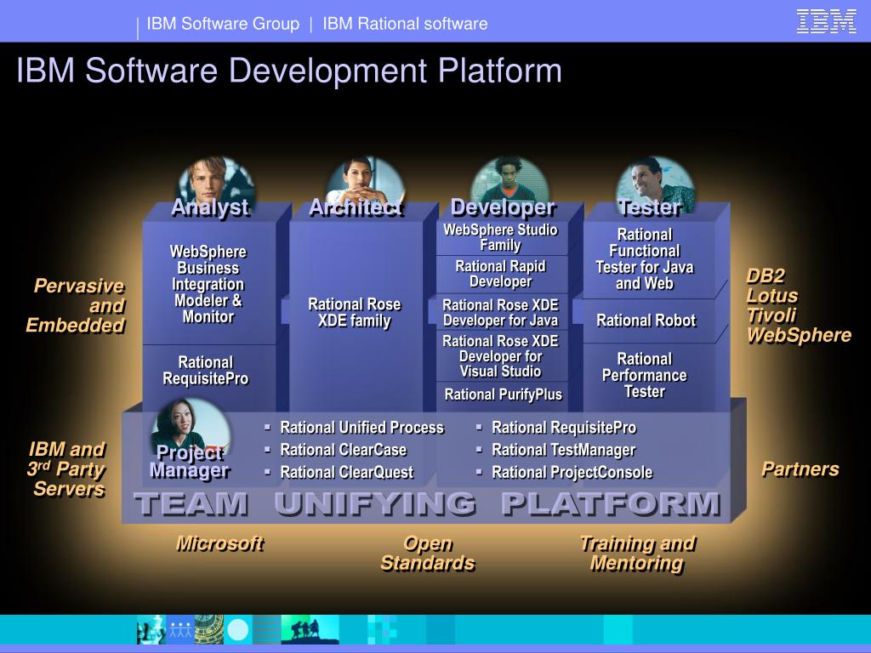Click "Rational Rose XDE Developer for Visual Studio"
Image resolution: width=871 pixels, height=653 pixels.
(x=500, y=356)
